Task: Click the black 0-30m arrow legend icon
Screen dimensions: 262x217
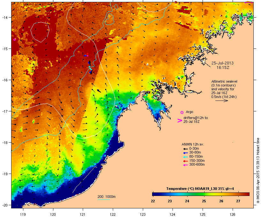Action: [x=185, y=149]
